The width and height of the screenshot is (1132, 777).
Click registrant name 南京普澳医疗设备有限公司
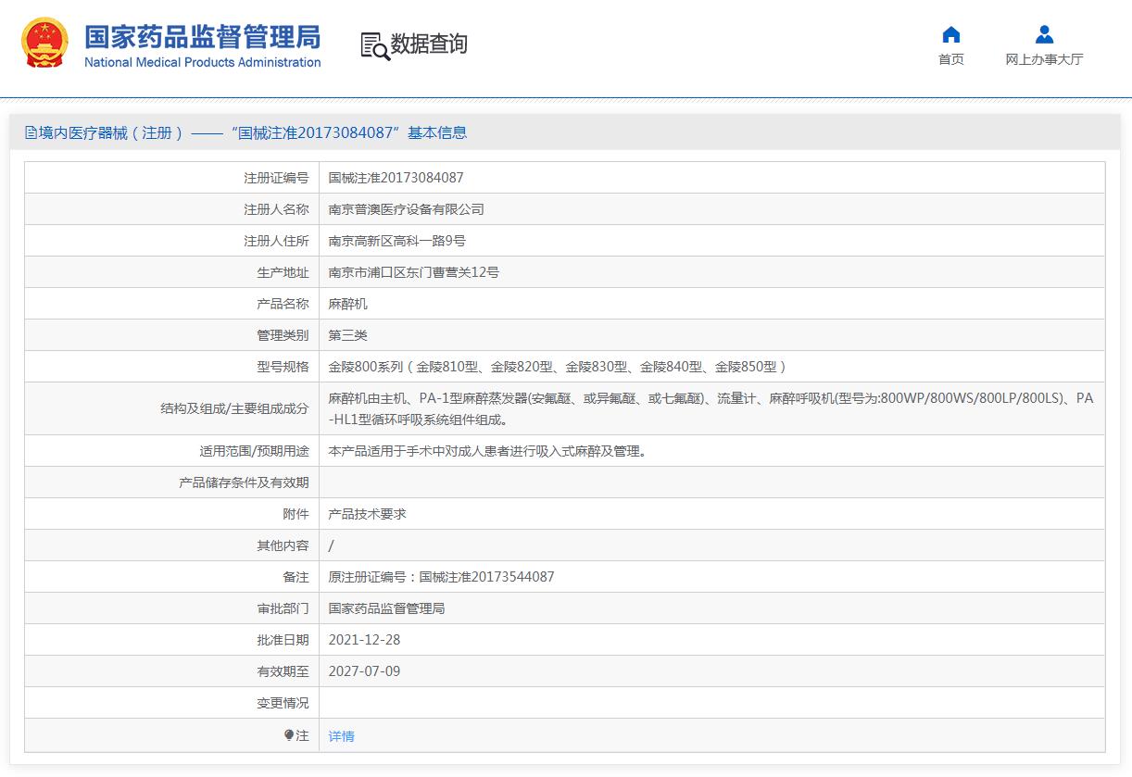pyautogui.click(x=406, y=209)
